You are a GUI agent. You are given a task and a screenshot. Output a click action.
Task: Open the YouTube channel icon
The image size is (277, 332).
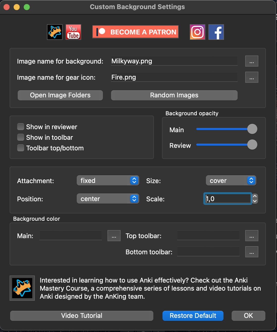point(73,32)
